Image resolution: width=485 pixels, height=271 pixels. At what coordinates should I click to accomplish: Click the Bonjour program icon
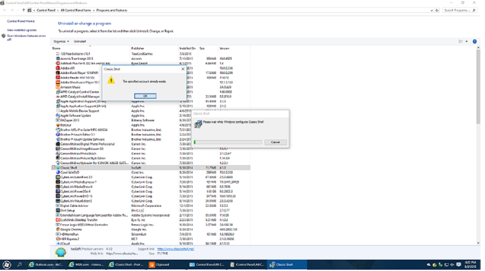[57, 126]
